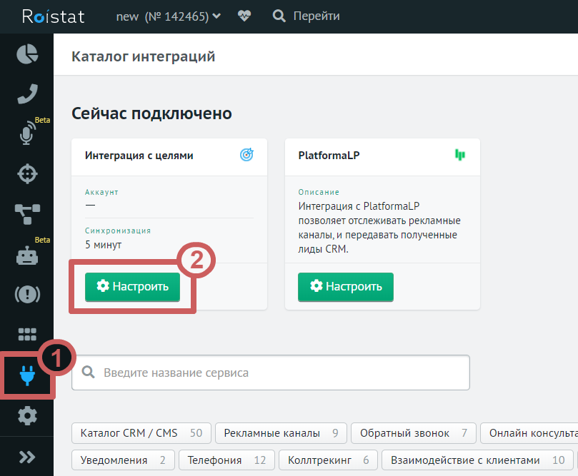Open the apps grid sidebar icon
The height and width of the screenshot is (476, 578).
(27, 334)
